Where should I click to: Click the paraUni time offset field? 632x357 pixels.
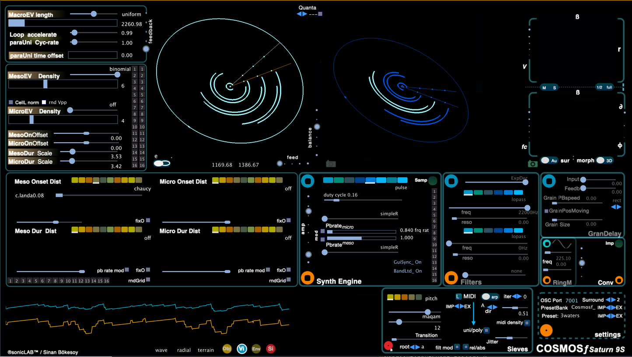(x=93, y=55)
